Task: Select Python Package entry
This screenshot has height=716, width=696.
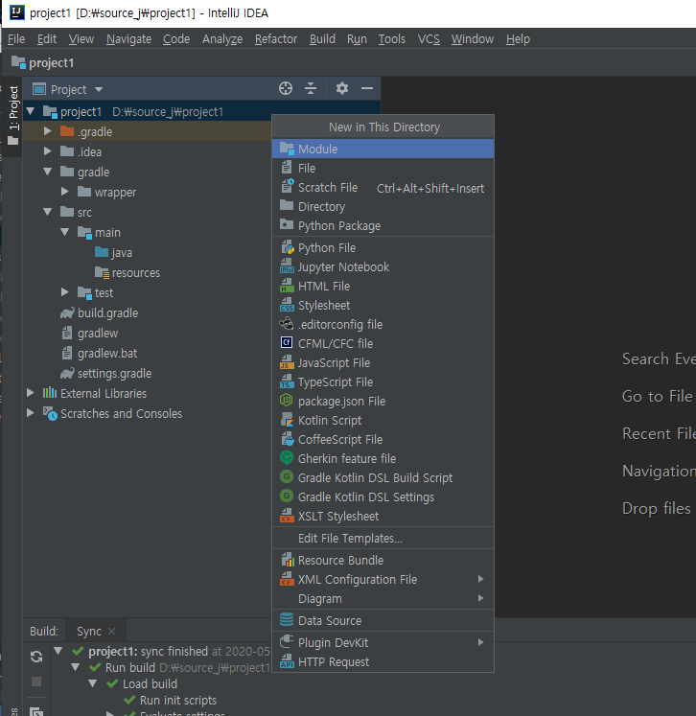Action: click(x=383, y=226)
